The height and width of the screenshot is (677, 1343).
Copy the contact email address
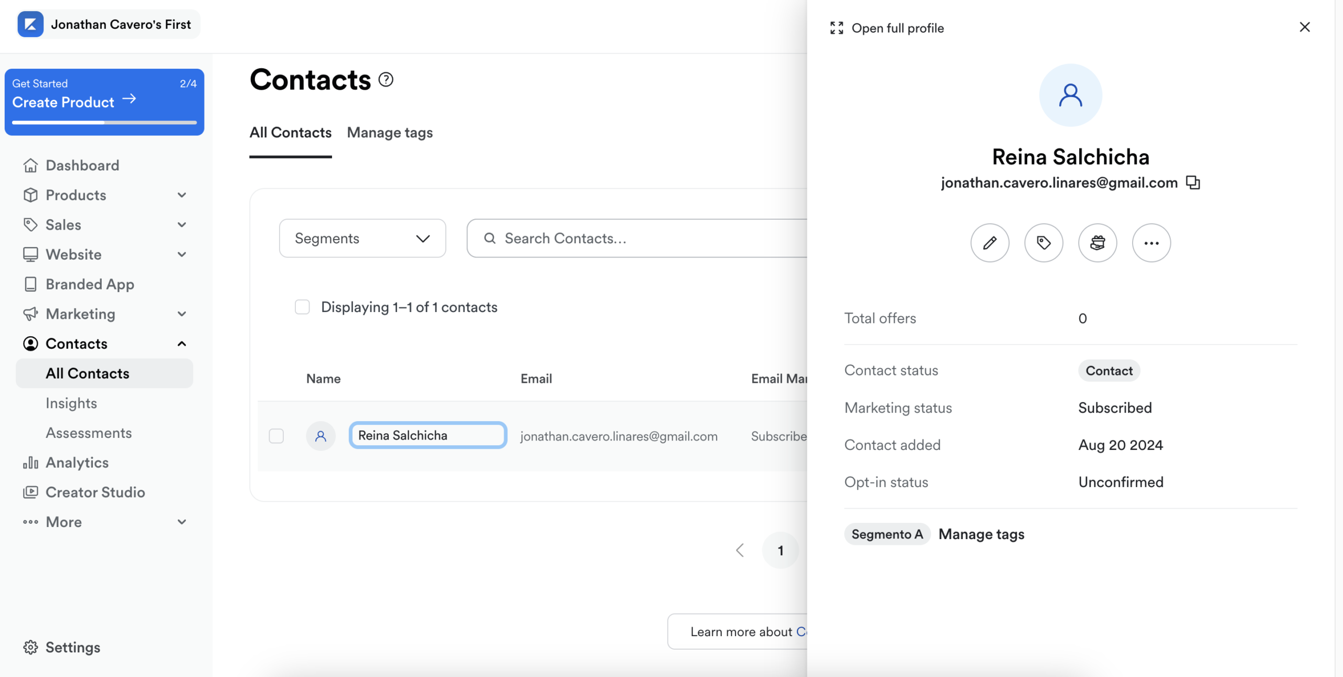(x=1193, y=182)
